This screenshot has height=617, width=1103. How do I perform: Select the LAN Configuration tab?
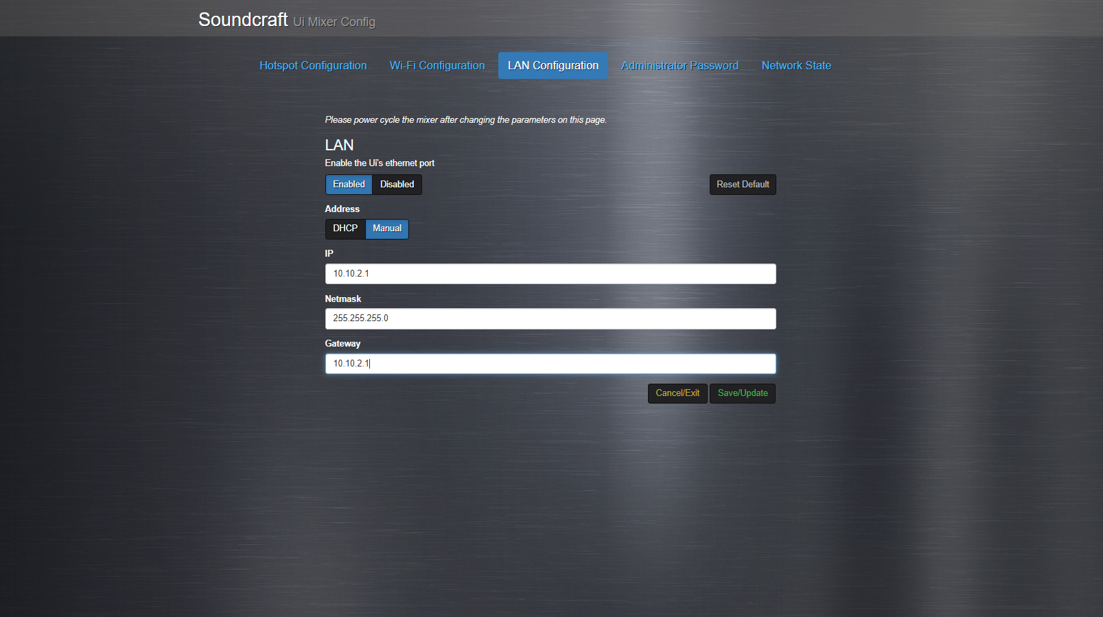[553, 66]
